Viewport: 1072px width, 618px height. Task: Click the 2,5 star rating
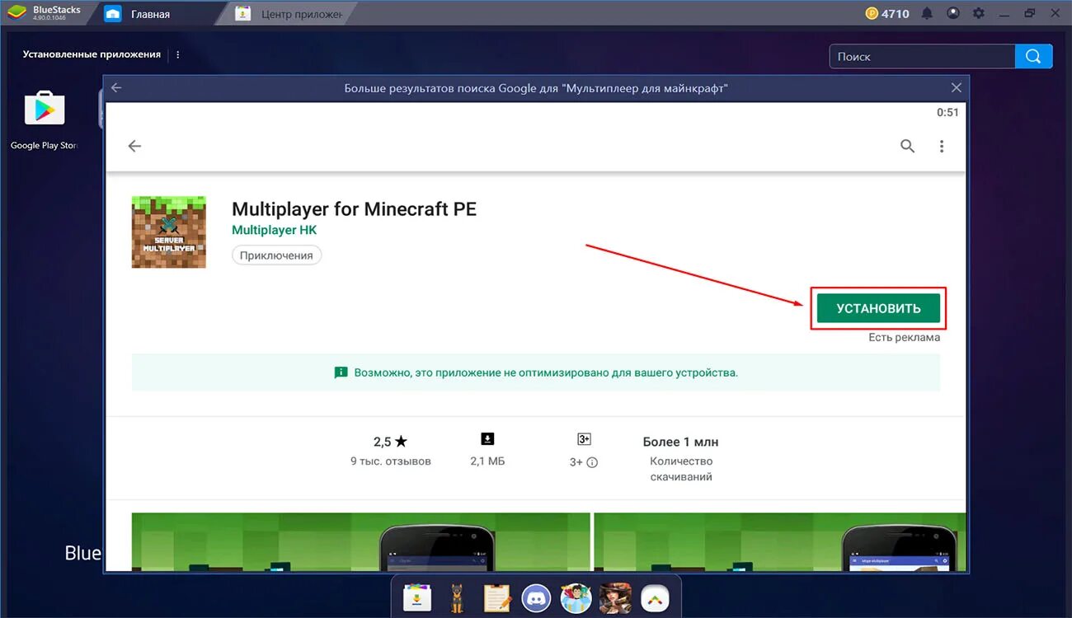point(390,442)
